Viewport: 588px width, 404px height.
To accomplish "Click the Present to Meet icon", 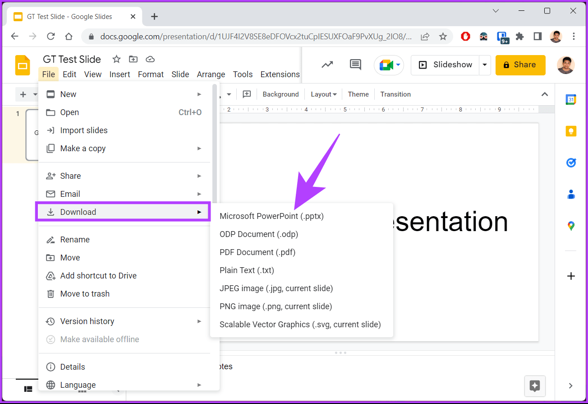I will click(386, 65).
